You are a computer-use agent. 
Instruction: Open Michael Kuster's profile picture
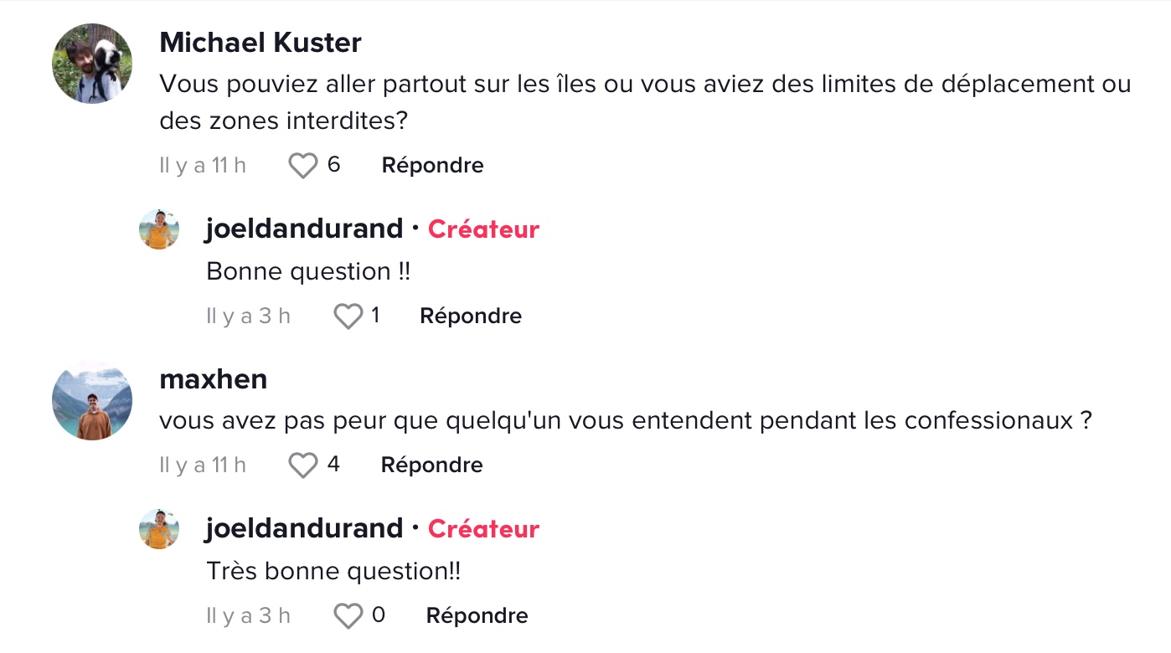click(92, 64)
